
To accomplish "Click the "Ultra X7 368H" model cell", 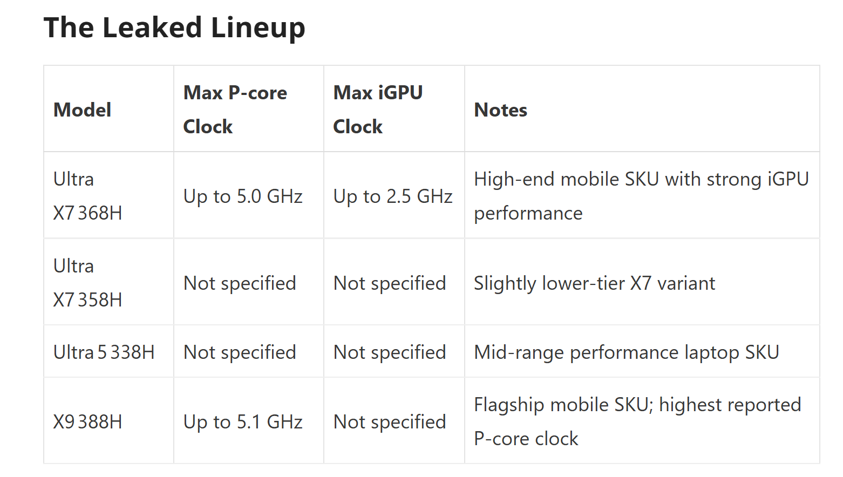I will (x=87, y=196).
